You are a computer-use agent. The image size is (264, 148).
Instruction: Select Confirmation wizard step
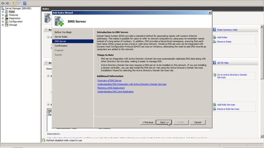click(61, 46)
